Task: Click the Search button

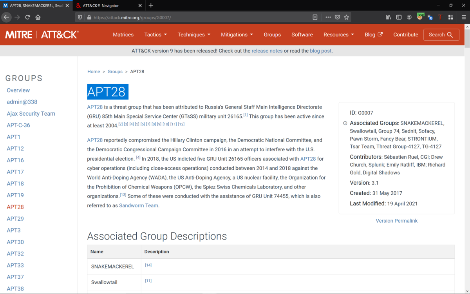Action: 441,34
